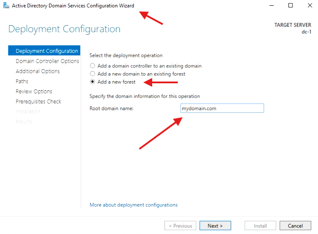This screenshot has height=234, width=318.
Task: Jump to Prerequisites Check step
Action: click(38, 101)
